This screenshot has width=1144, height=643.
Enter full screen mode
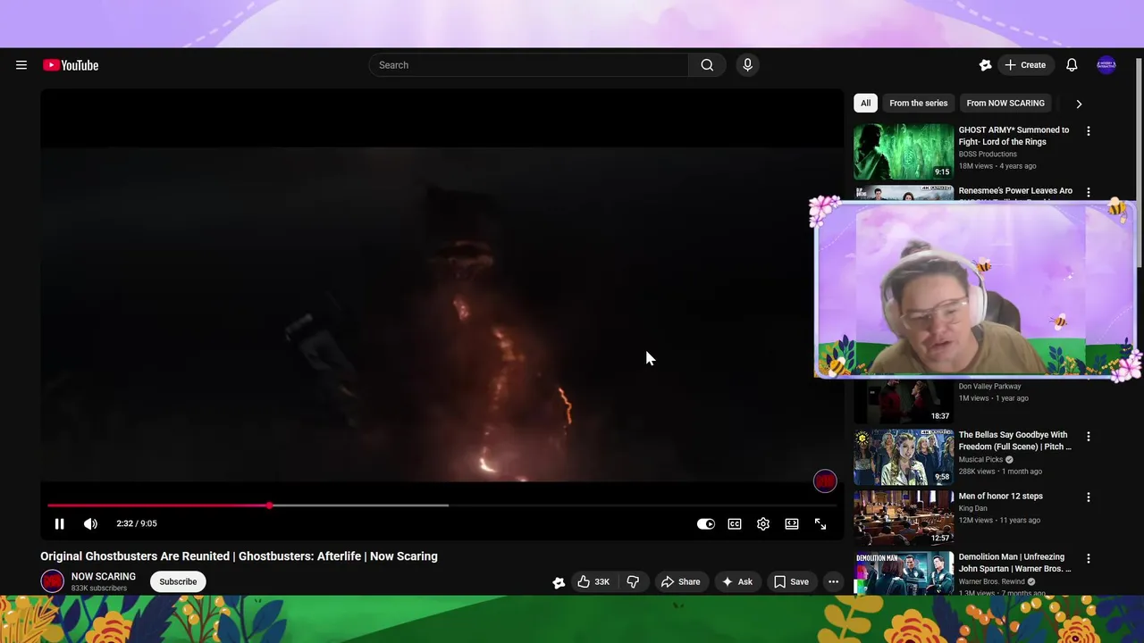(820, 524)
